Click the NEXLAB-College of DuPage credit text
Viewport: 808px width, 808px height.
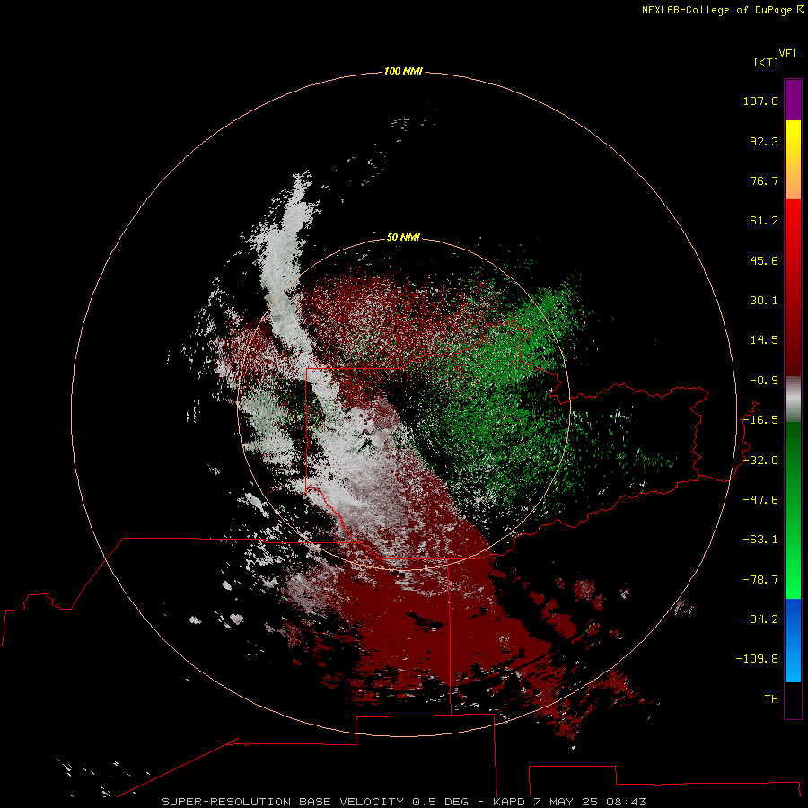[722, 10]
